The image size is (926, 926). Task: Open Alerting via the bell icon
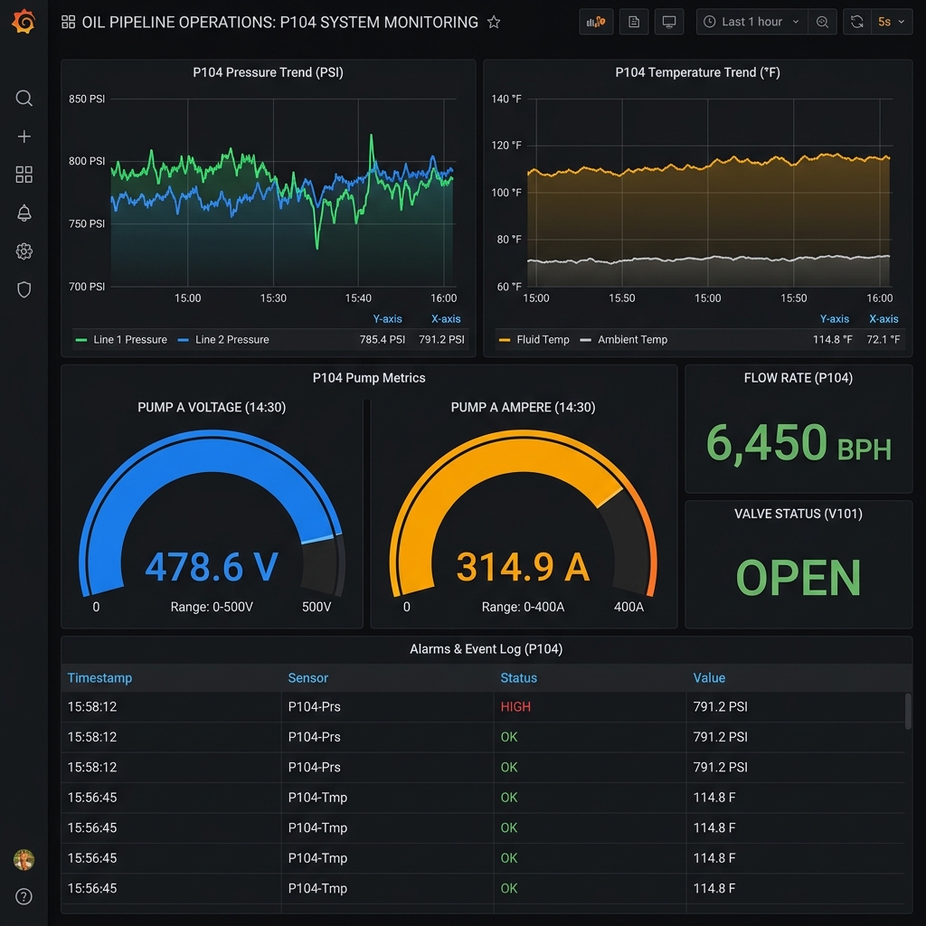point(24,213)
